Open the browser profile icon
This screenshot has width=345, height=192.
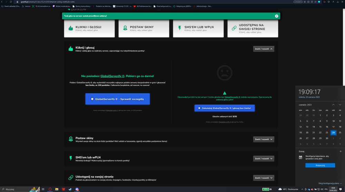(333, 2)
